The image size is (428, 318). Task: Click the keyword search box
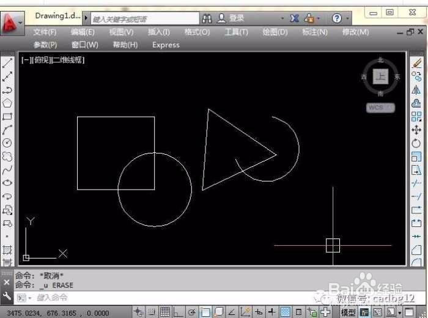click(145, 19)
